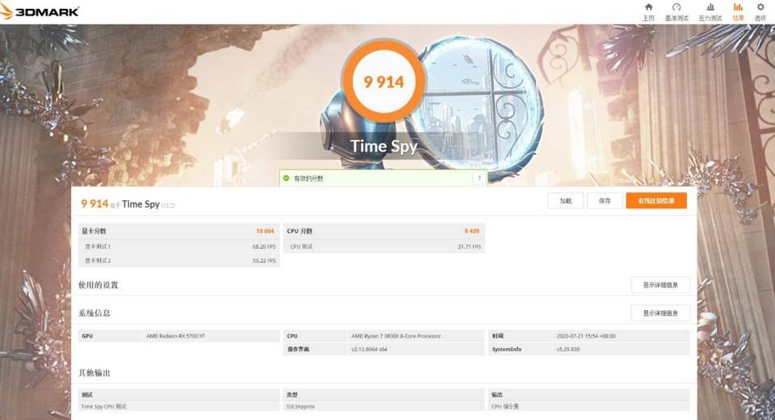The image size is (775, 420).
Task: Click the SystemInfo version v5.29.839
Action: [568, 349]
